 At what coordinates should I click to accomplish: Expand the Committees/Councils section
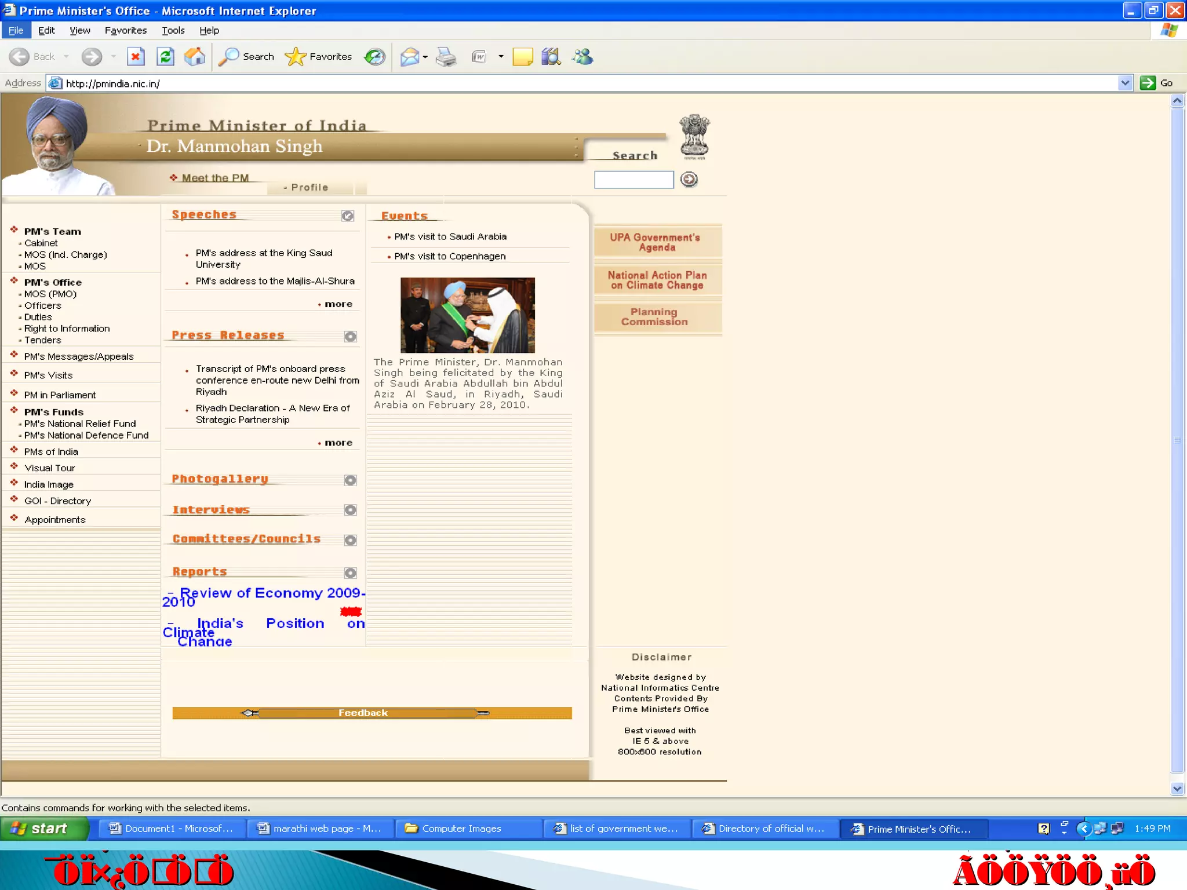coord(350,540)
